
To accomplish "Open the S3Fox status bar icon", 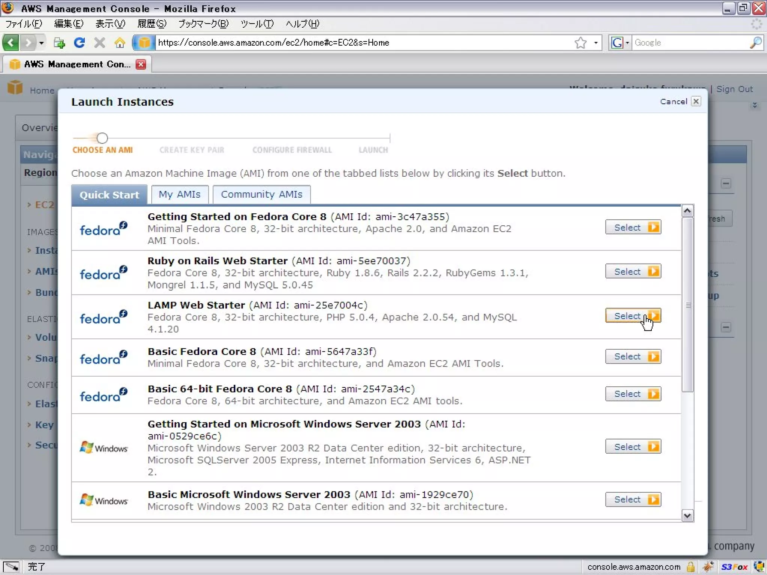I will click(x=734, y=567).
